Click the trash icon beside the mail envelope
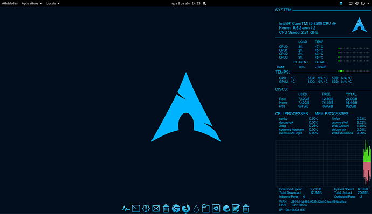Screen dimensions: 372x214 (x=166, y=209)
